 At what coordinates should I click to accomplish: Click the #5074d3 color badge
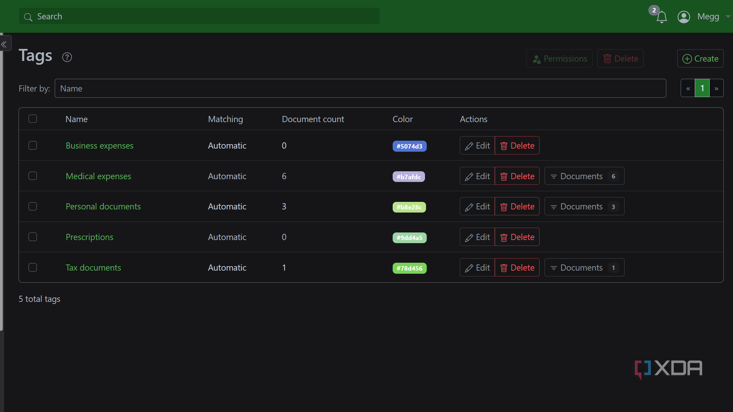[410, 146]
